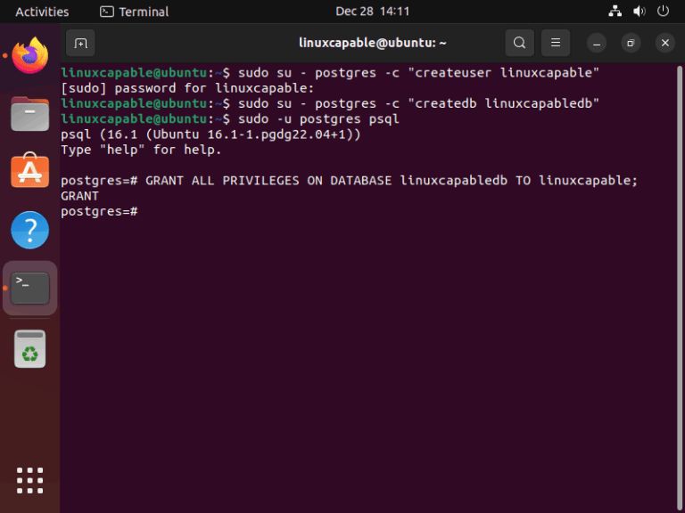Screen dimensions: 685x513
Task: Select the Terminal icon in dock
Action: point(29,288)
